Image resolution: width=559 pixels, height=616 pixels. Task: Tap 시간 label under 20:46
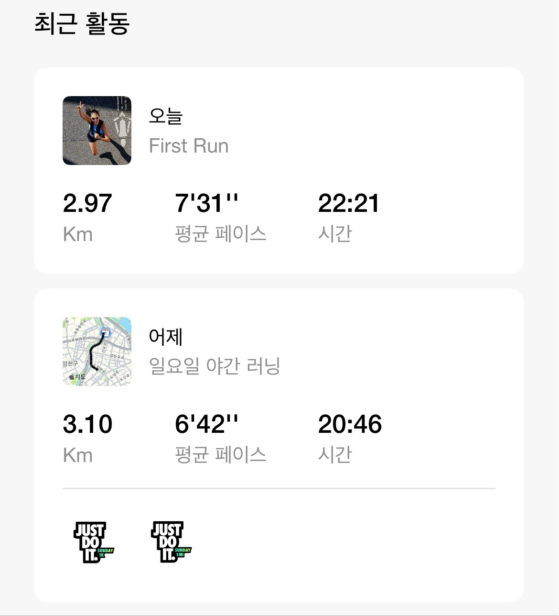[335, 455]
